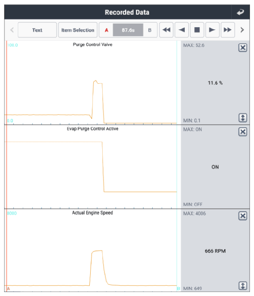
Task: Fast rewind the recorded data
Action: (x=167, y=30)
